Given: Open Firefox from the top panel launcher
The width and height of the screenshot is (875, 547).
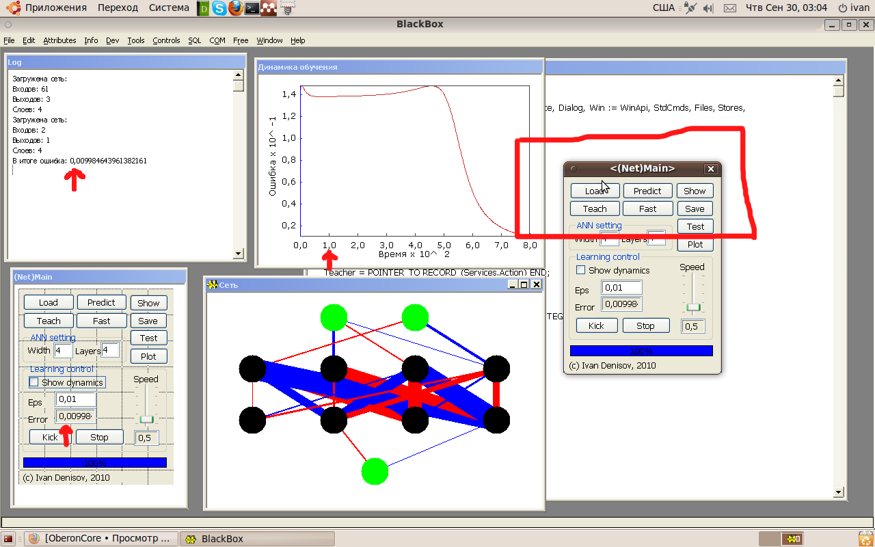Looking at the screenshot, I should coord(235,8).
